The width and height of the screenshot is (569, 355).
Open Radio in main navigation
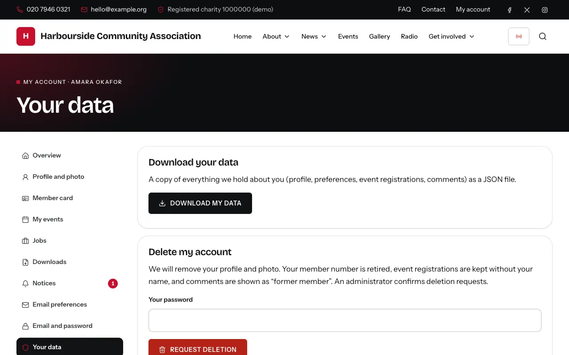[409, 36]
